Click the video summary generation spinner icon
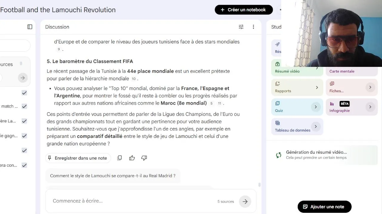The image size is (382, 214). [x=278, y=155]
